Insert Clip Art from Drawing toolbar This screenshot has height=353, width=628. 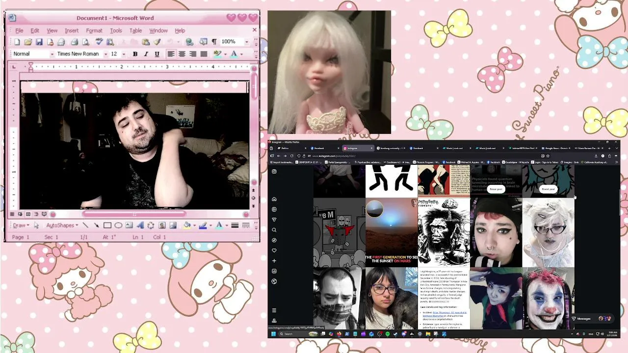click(162, 226)
